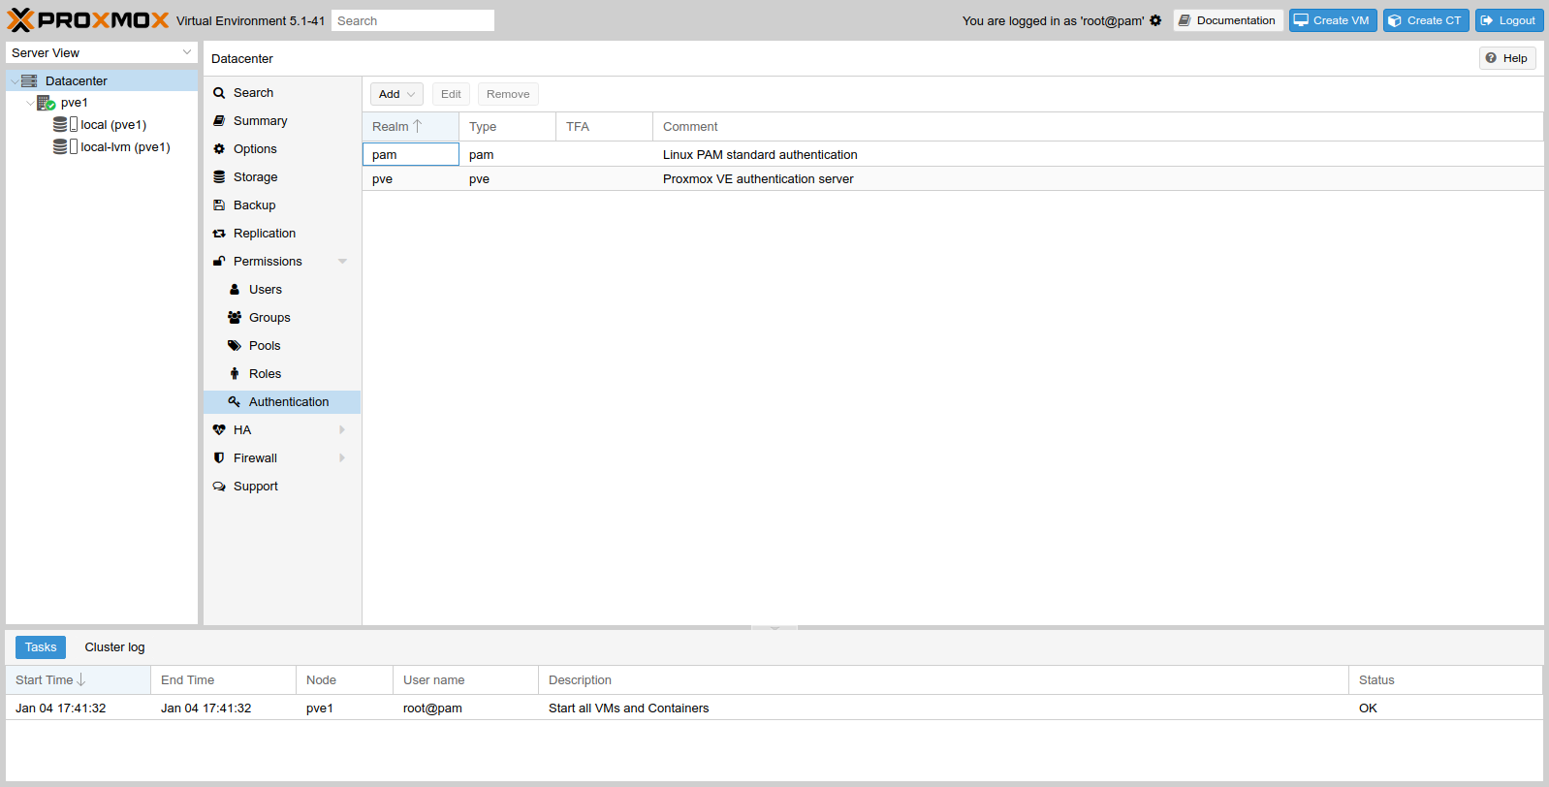Sort tasks by End Time header

(223, 680)
